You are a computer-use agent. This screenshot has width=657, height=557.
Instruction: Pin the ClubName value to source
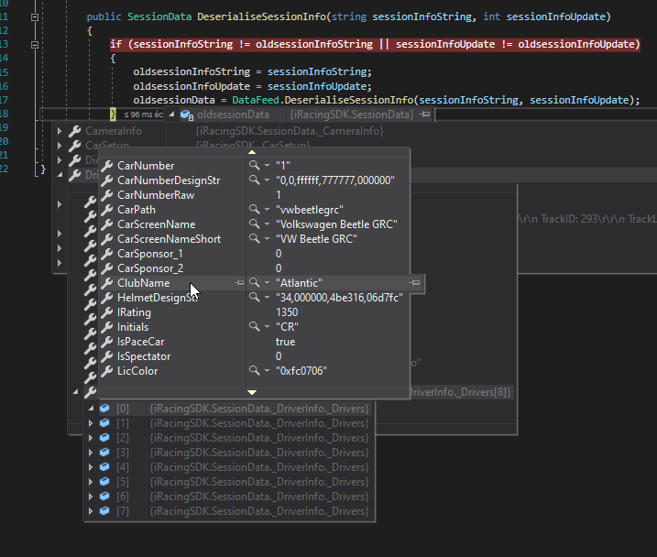(x=414, y=283)
